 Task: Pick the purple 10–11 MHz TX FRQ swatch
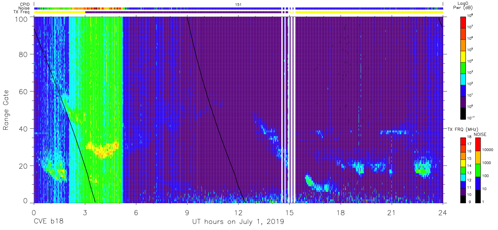pos(464,192)
